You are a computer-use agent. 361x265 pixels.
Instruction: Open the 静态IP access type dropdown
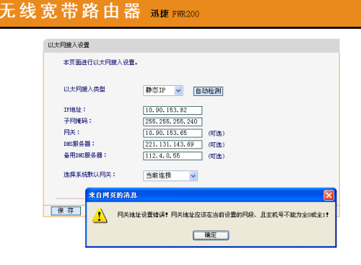(x=163, y=91)
